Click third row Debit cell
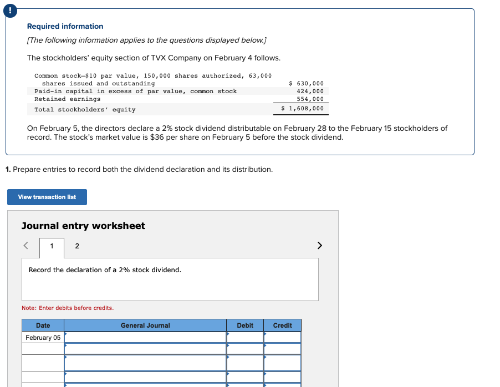Screen dimensions: 500x387 coord(245,363)
